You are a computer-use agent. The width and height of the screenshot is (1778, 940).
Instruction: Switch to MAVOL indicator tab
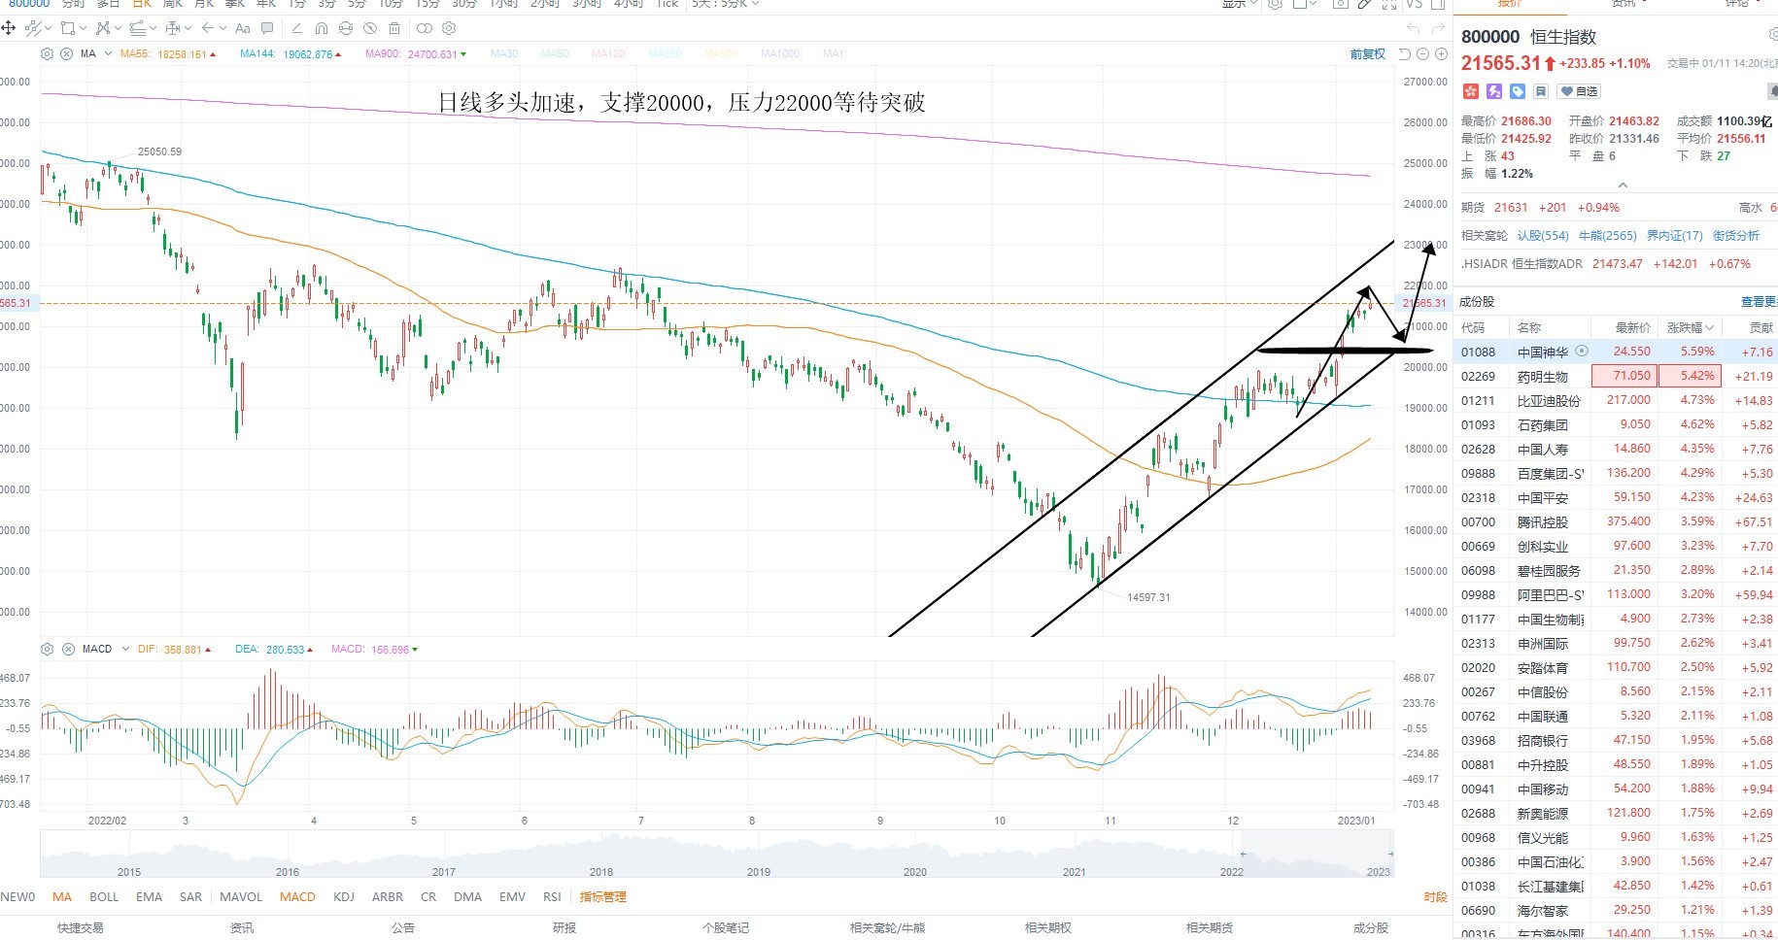(241, 897)
